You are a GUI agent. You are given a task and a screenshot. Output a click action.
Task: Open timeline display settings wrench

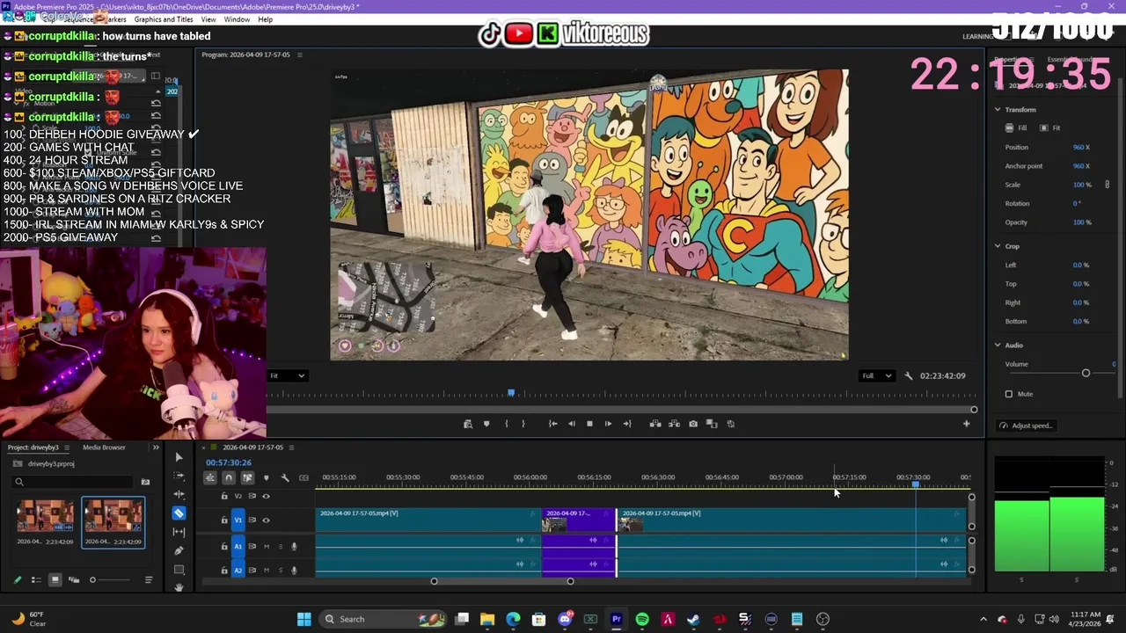285,477
